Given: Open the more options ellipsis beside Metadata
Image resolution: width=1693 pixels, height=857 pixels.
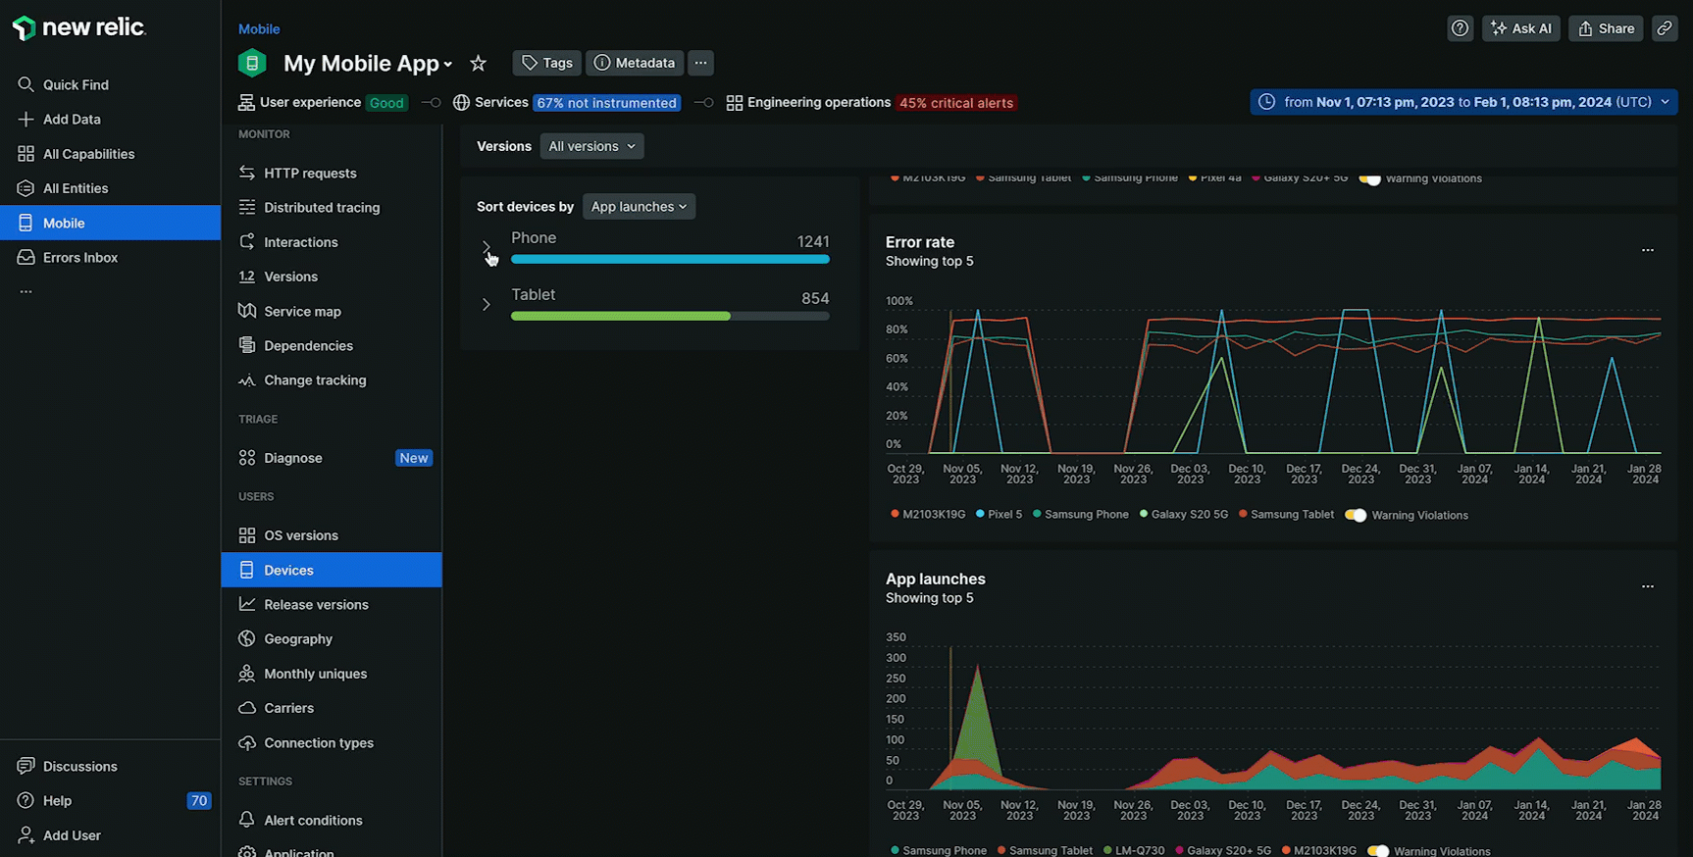Looking at the screenshot, I should tap(700, 63).
